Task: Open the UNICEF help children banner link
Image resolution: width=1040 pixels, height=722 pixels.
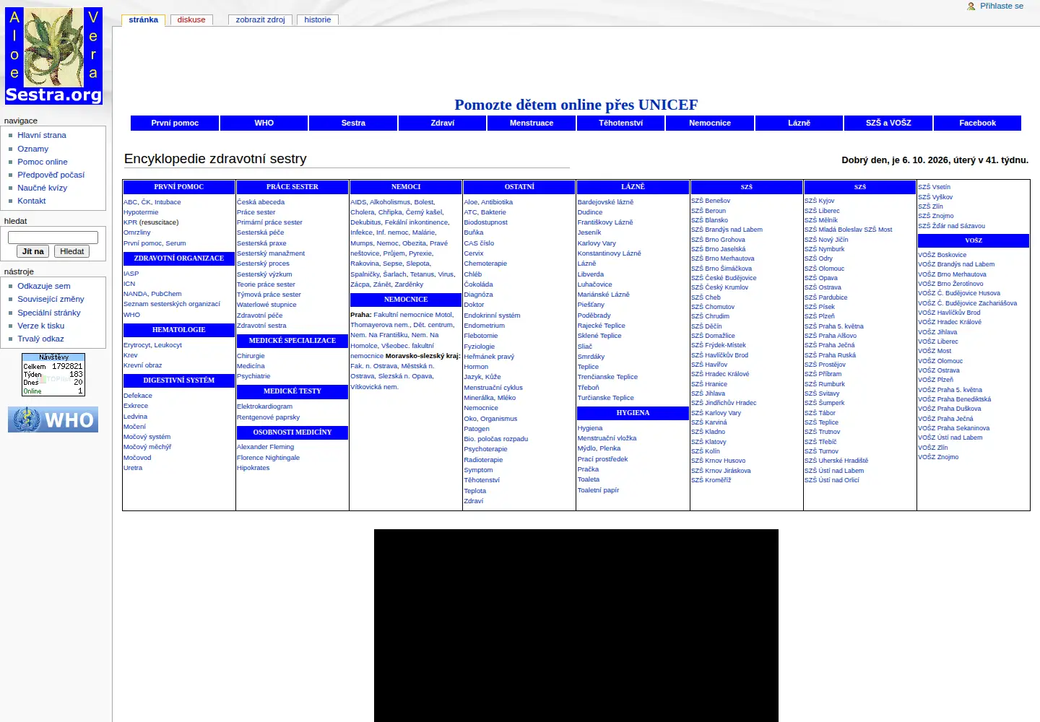Action: [x=576, y=105]
